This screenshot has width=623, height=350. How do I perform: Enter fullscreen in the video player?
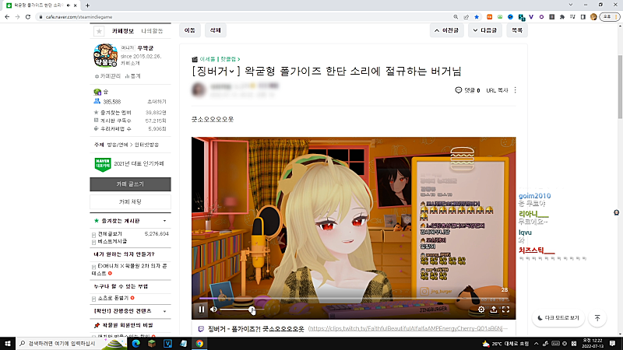505,309
